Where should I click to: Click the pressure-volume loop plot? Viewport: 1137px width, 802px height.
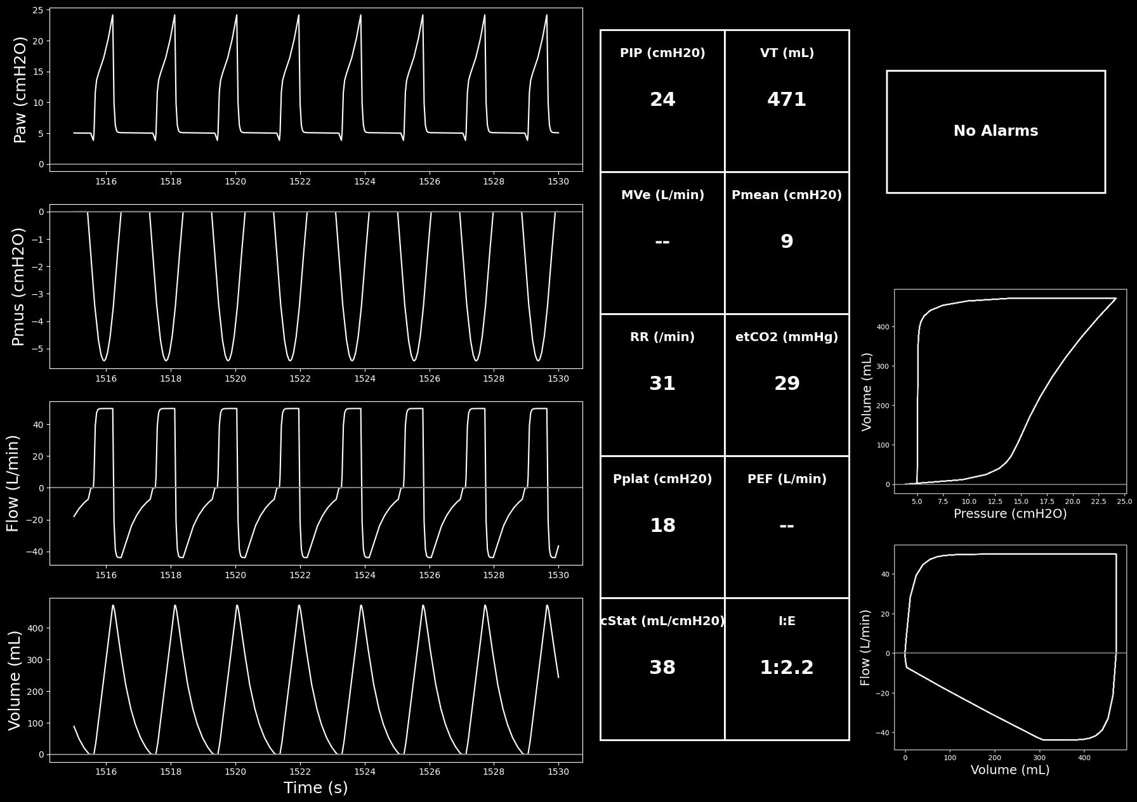pyautogui.click(x=1010, y=391)
